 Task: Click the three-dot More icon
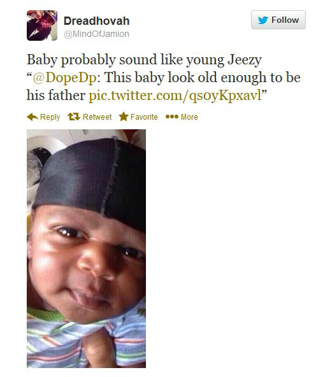click(x=172, y=117)
